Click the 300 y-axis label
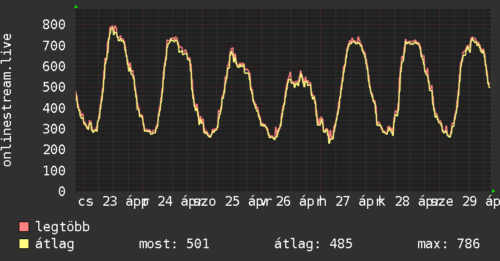 [x=54, y=129]
